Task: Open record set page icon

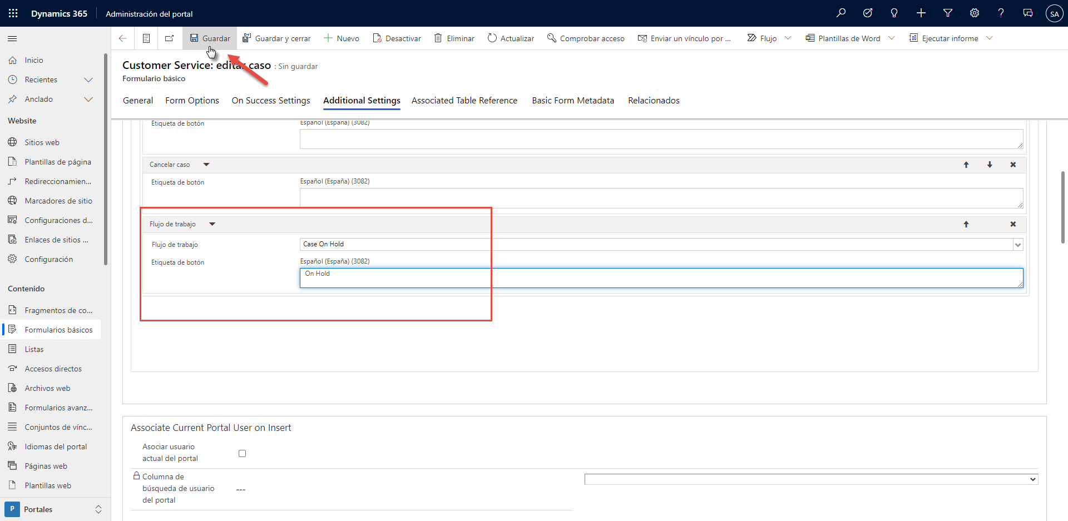Action: pyautogui.click(x=146, y=38)
